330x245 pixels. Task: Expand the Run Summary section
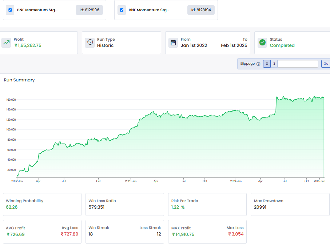[20, 80]
